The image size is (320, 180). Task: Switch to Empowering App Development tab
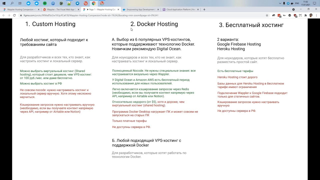(x=140, y=9)
